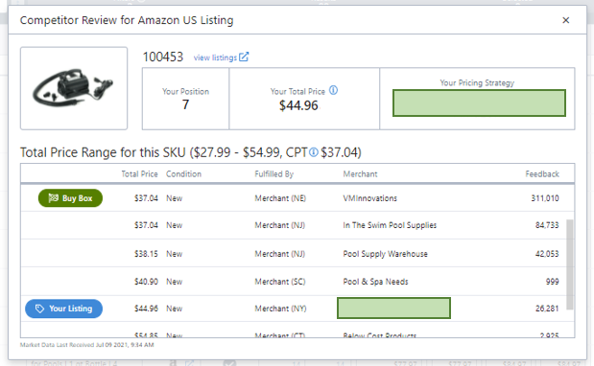Click the competitor table vertical scrollbar
Image resolution: width=594 pixels, height=366 pixels.
(570, 264)
